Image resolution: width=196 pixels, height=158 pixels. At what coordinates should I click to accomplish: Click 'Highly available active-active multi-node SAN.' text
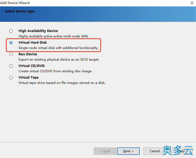(54, 36)
